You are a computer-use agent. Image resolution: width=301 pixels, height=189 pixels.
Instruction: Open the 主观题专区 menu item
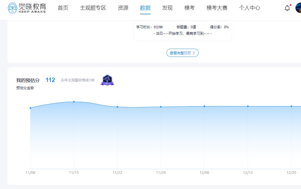(x=93, y=8)
